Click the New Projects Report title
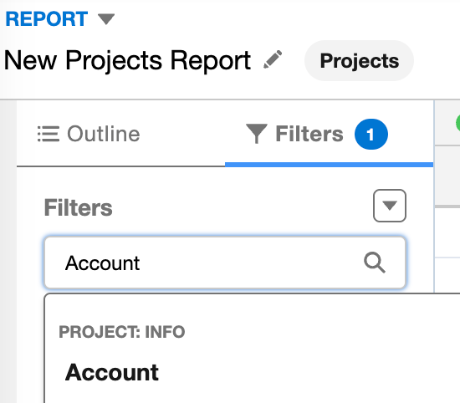460x403 pixels. click(127, 60)
